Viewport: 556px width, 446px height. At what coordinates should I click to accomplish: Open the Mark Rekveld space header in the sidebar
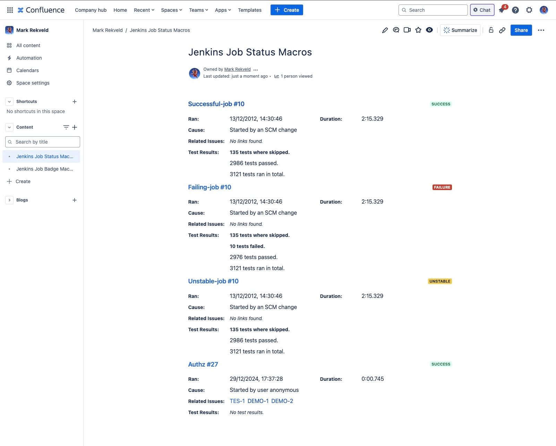pos(32,30)
